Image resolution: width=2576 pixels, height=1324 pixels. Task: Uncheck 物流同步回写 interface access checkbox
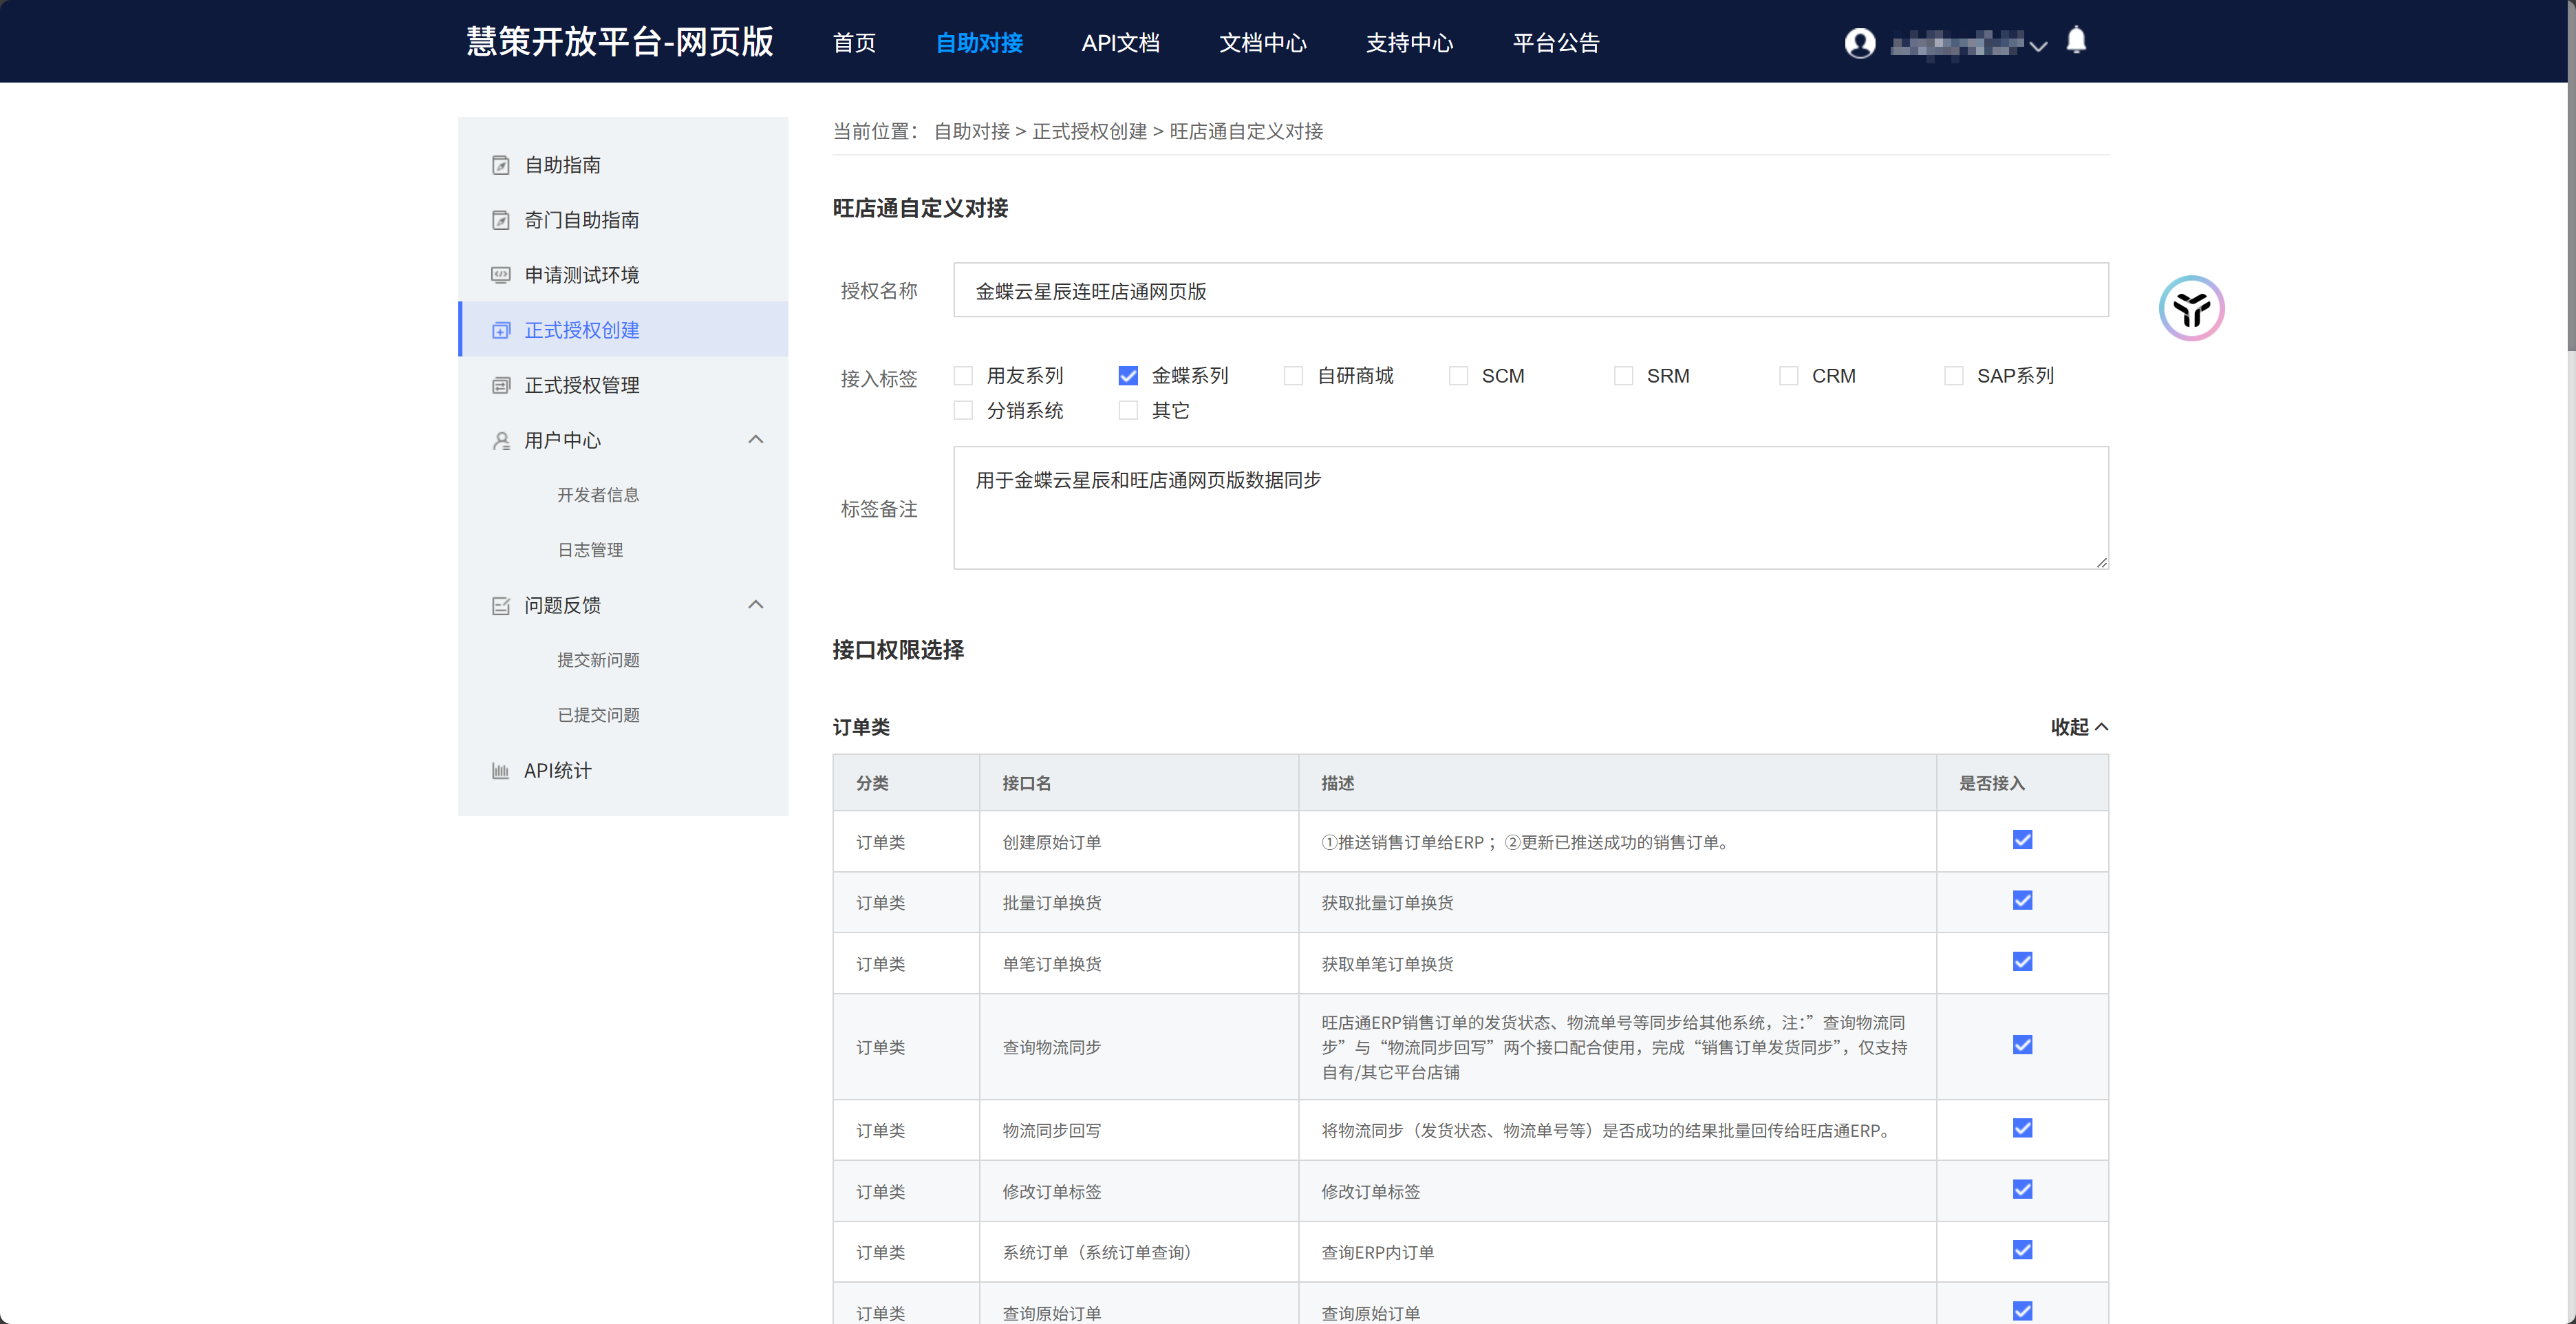coord(2022,1128)
